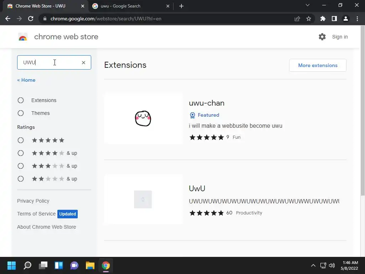Click the Productivity category label

coord(249,213)
